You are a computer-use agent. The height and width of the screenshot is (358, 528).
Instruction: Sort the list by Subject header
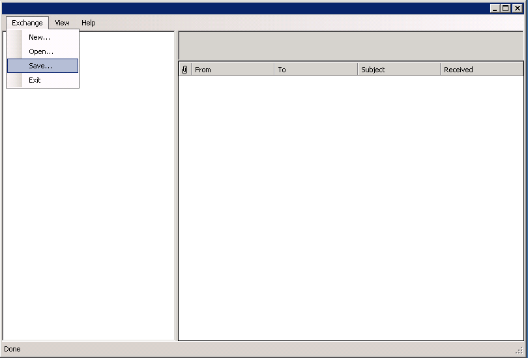[398, 70]
